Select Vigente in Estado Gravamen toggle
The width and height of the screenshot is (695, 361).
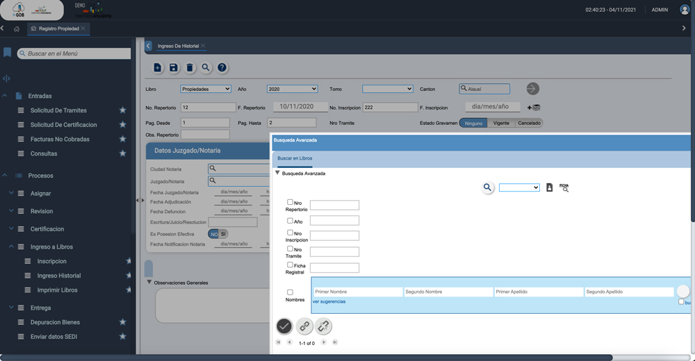[x=500, y=123]
